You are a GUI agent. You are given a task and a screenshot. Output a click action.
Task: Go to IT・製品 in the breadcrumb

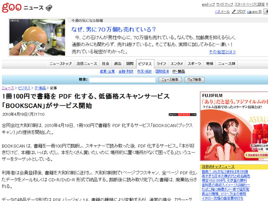tap(40, 88)
